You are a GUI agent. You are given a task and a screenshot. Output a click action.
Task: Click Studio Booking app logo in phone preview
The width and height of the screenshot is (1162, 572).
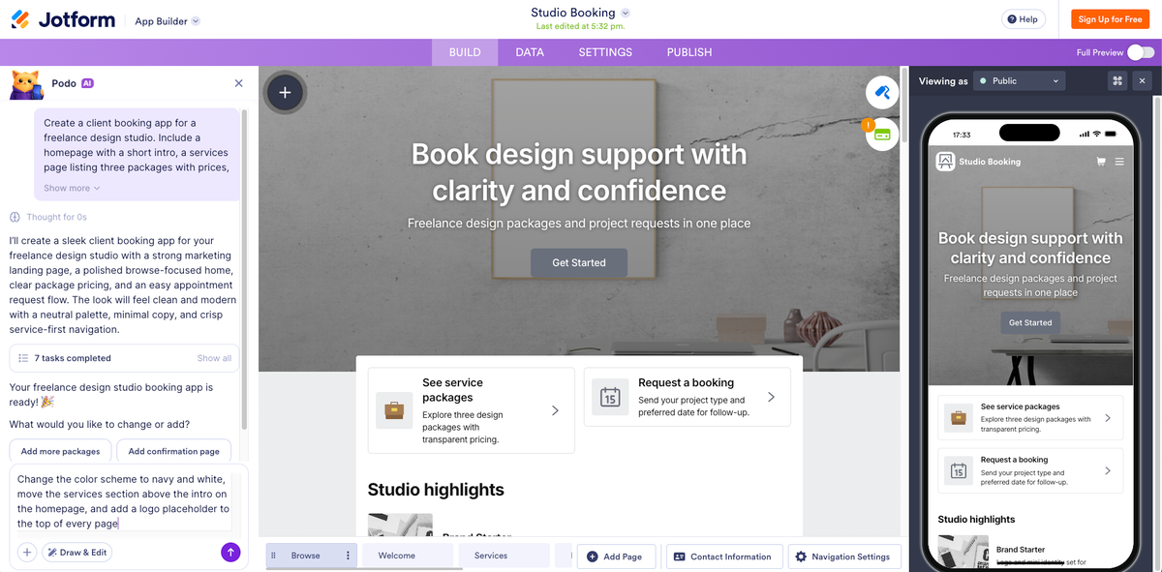(x=945, y=162)
